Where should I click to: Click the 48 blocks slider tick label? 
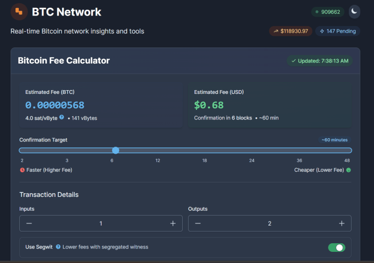347,161
